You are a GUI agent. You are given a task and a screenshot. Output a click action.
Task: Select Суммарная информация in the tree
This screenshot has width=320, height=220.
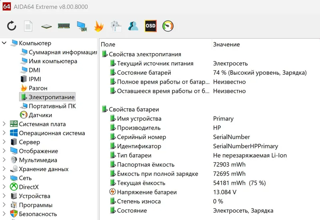pos(59,52)
